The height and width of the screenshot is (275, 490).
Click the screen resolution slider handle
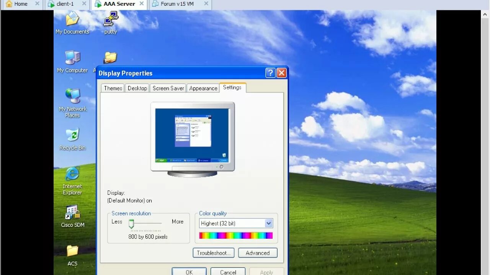coord(131,224)
